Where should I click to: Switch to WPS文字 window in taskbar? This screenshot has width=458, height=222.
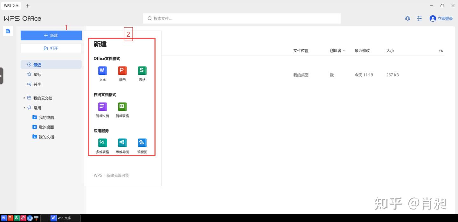61,218
